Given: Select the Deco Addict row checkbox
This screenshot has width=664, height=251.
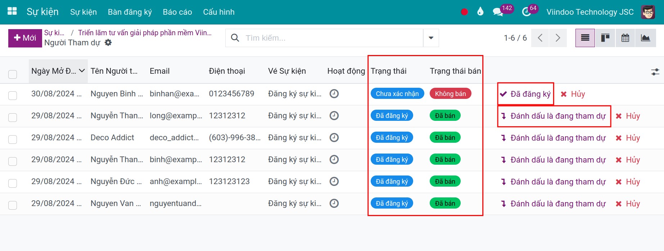Looking at the screenshot, I should 13,139.
